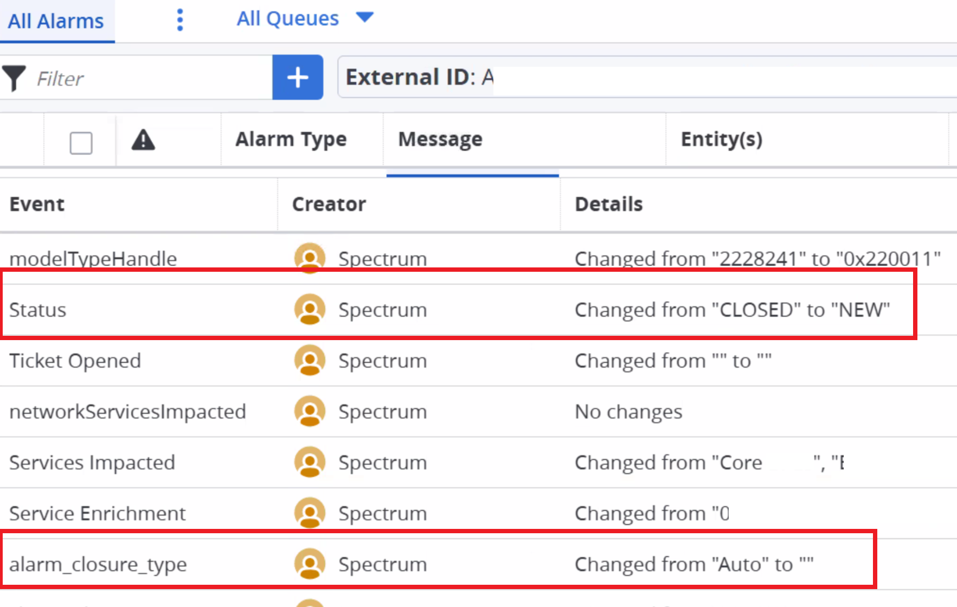Expand the All Queues dropdown arrow

point(364,17)
